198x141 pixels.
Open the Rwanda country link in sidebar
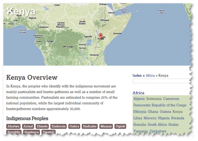click(x=178, y=118)
